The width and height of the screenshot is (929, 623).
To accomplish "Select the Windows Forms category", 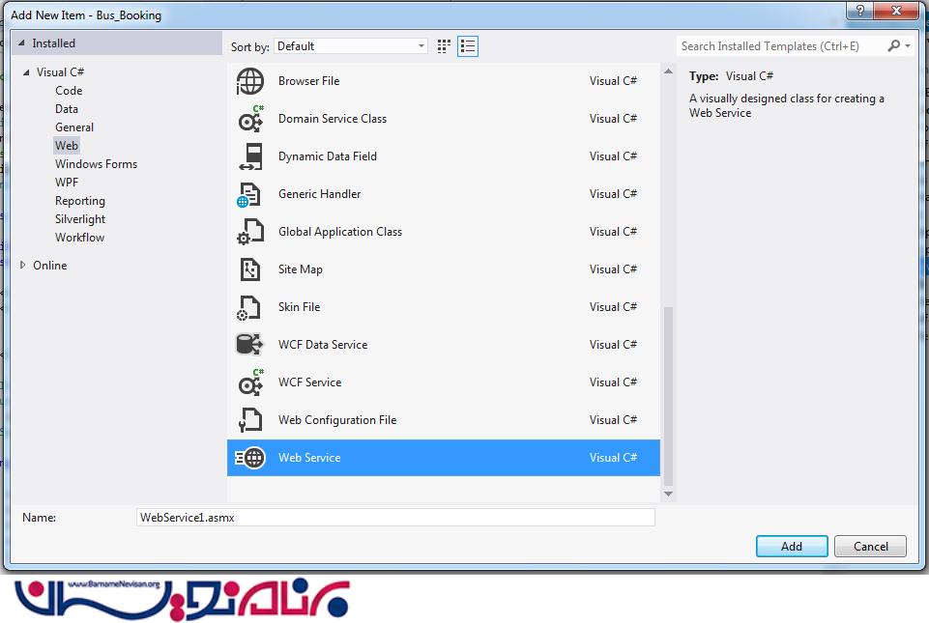I will [96, 164].
